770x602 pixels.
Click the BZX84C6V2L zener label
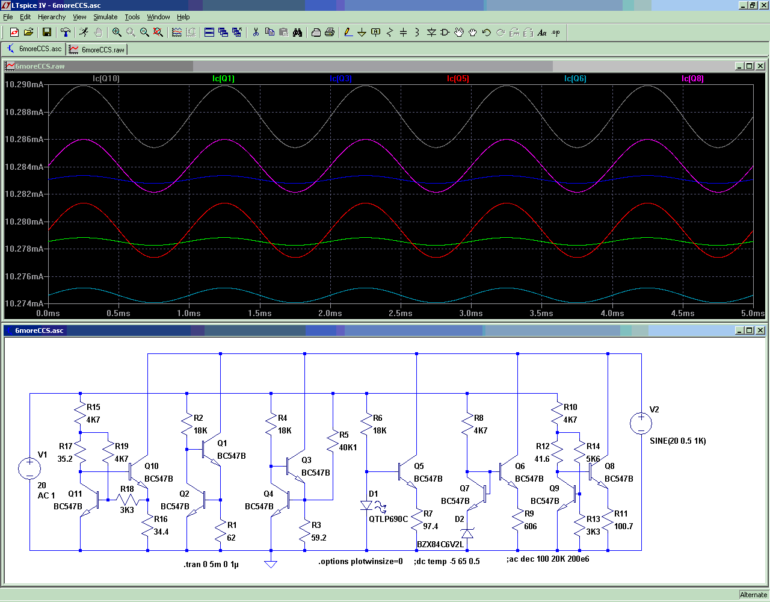[x=440, y=544]
